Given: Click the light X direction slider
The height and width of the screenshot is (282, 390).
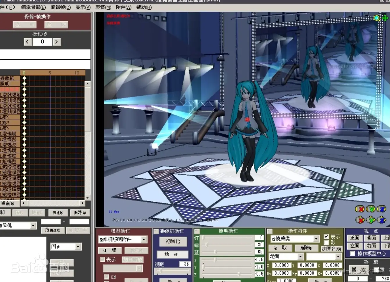Looking at the screenshot, I should (x=227, y=260).
